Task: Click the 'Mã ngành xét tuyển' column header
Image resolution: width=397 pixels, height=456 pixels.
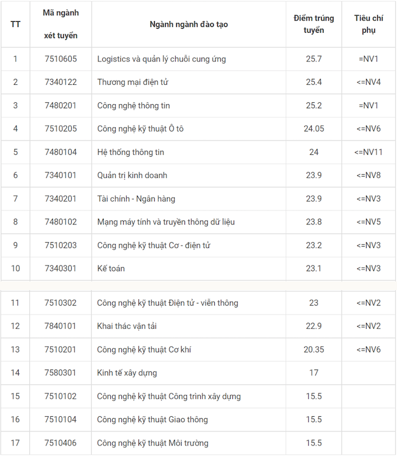Action: click(x=61, y=24)
